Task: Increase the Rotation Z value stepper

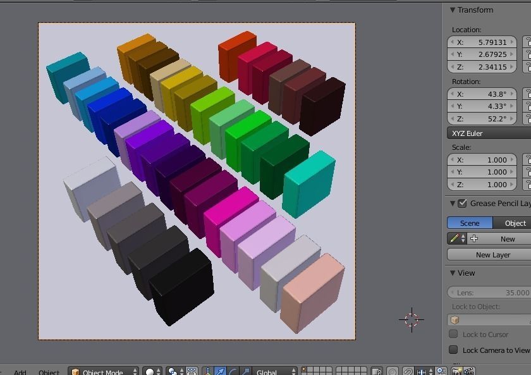Action: click(511, 118)
